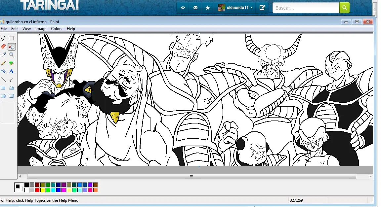Choose the Ellipse shape tool
This screenshot has width=381, height=207.
pos(3,96)
